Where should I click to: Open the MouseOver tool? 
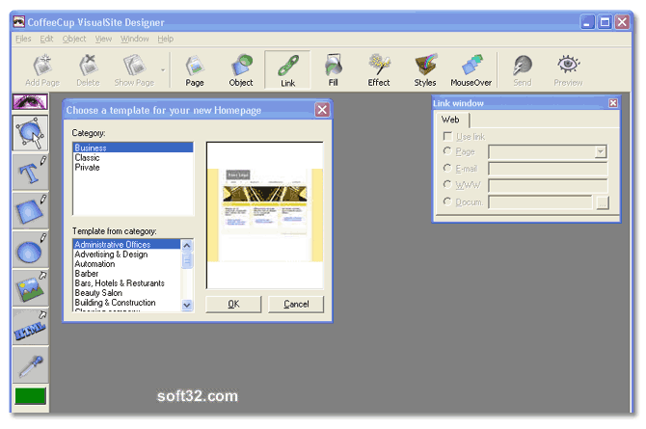(x=471, y=70)
